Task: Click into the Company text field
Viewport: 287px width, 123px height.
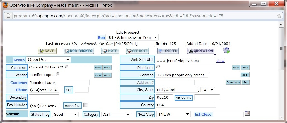Action: 59,82
